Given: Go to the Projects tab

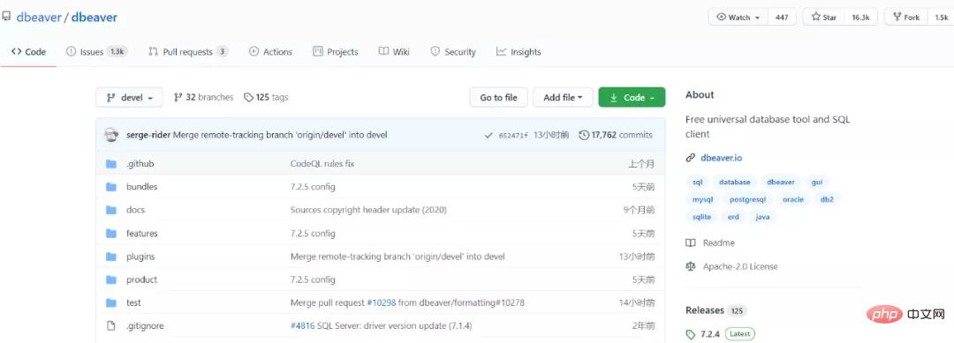Looking at the screenshot, I should 336,52.
